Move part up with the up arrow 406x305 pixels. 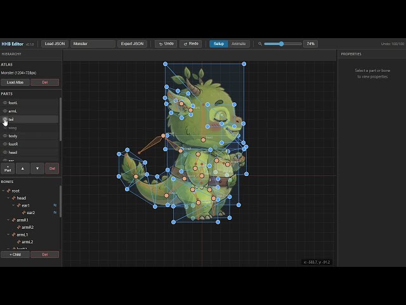coord(23,168)
